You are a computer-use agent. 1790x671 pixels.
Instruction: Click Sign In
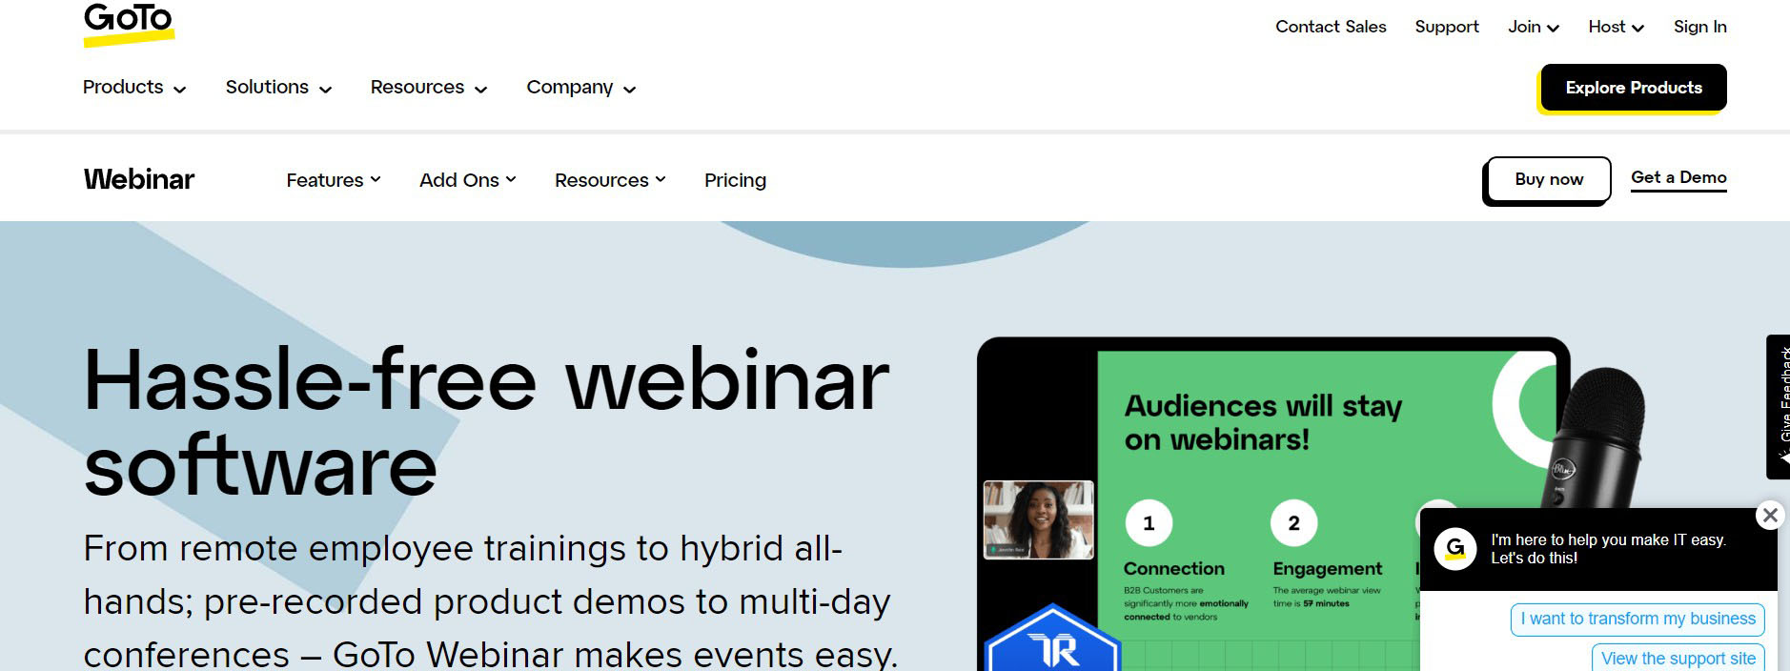pyautogui.click(x=1700, y=27)
